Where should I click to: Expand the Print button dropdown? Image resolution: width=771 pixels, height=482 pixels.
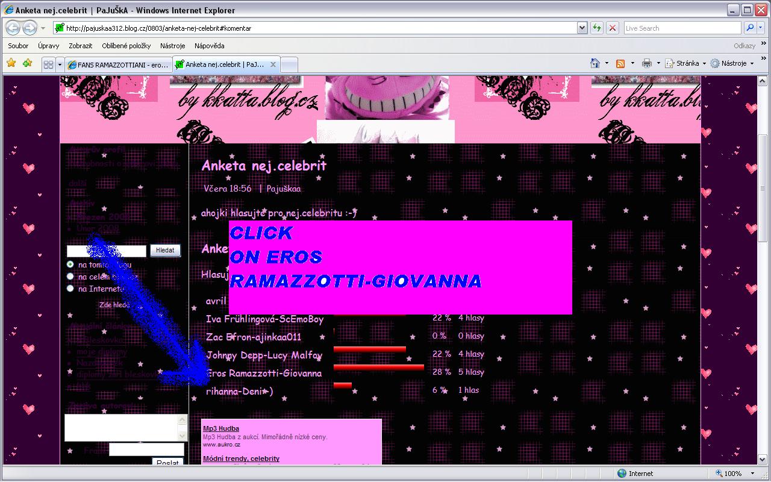(x=658, y=63)
